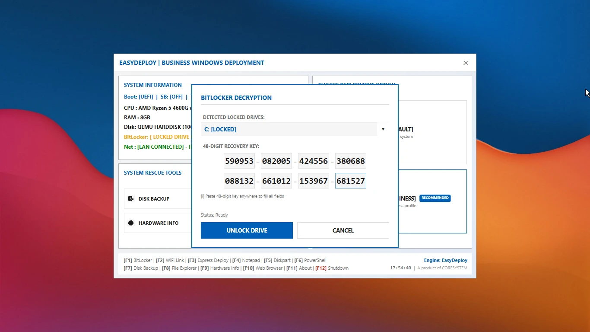Click the [F4] Notepad shortcut
The image size is (590, 332).
[x=246, y=261]
